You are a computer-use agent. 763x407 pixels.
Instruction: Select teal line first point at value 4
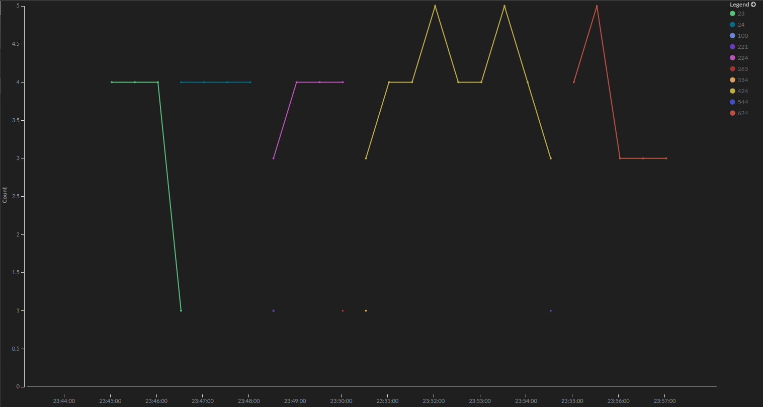click(x=181, y=82)
